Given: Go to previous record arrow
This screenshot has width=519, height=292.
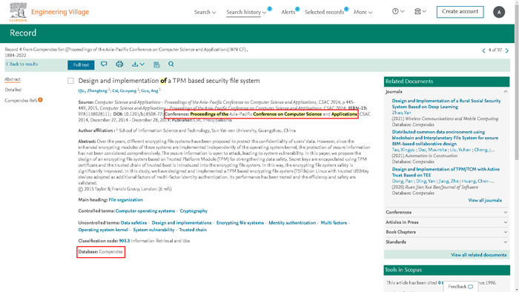Looking at the screenshot, I should (x=483, y=50).
